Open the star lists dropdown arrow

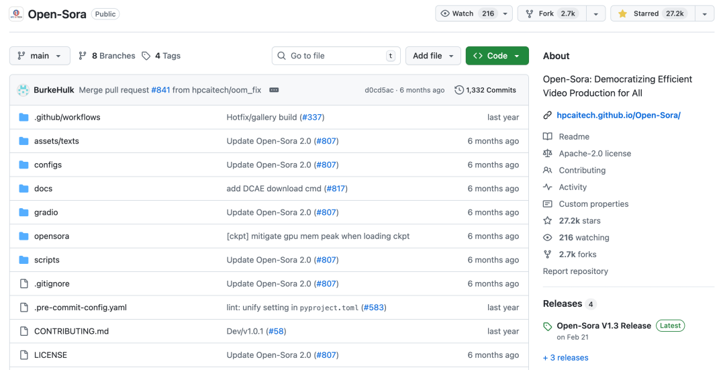click(x=704, y=13)
